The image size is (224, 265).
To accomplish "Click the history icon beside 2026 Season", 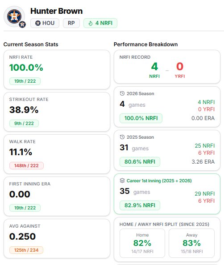I will click(x=122, y=93).
